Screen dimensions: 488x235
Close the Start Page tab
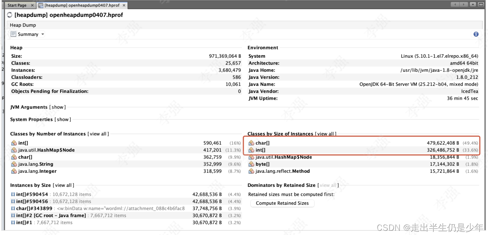[32, 5]
